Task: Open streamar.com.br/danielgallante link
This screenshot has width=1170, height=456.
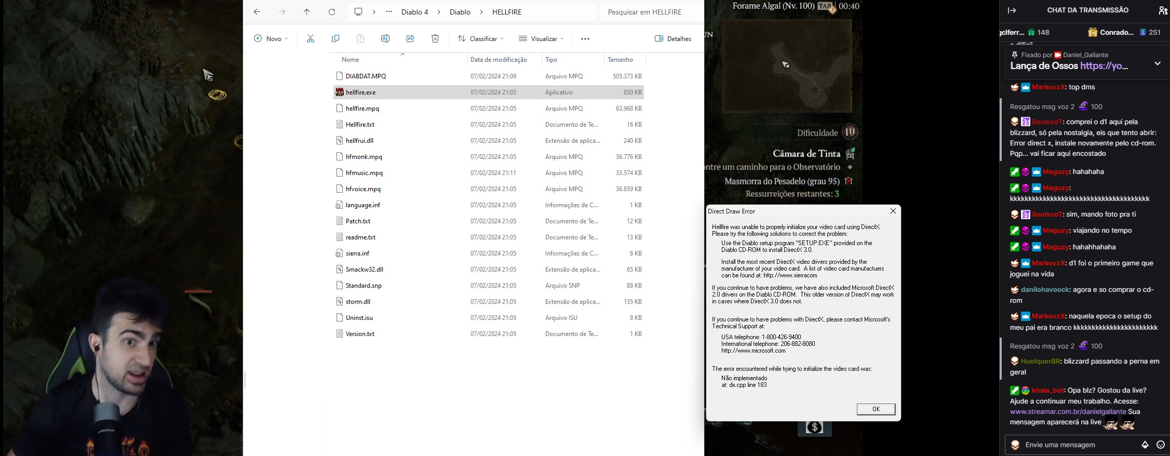Action: pyautogui.click(x=1069, y=411)
